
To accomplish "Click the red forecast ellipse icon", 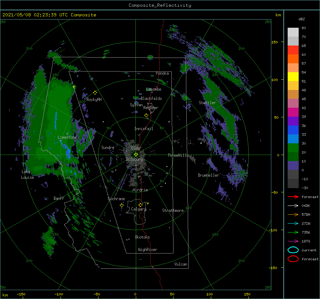I will pos(293,259).
